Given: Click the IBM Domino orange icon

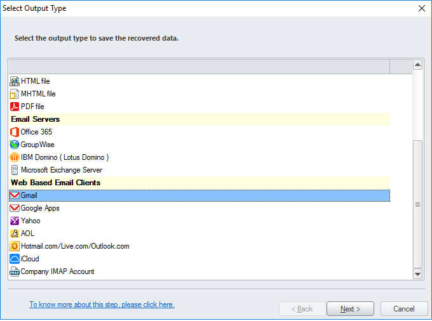Looking at the screenshot, I should tap(15, 157).
